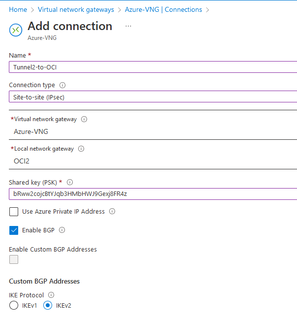297x320 pixels.
Task: Click the Shared key (PSK) input field
Action: 152,194
